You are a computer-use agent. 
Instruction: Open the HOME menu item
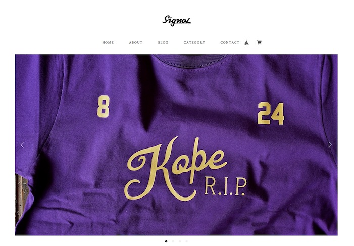click(x=108, y=43)
